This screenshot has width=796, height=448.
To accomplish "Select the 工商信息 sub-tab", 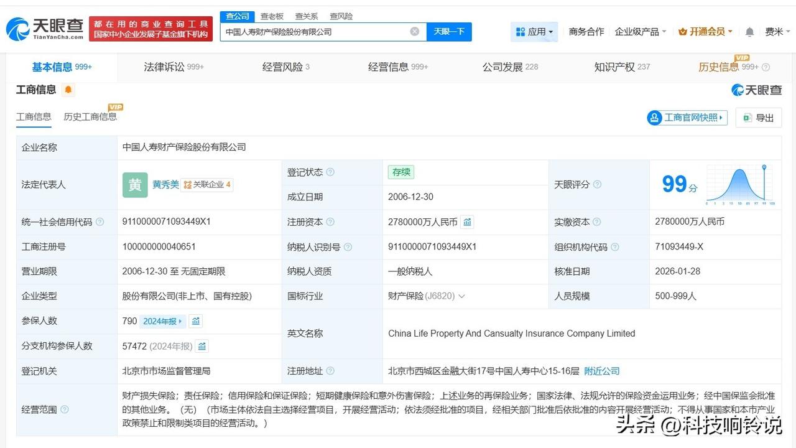I will pyautogui.click(x=34, y=117).
